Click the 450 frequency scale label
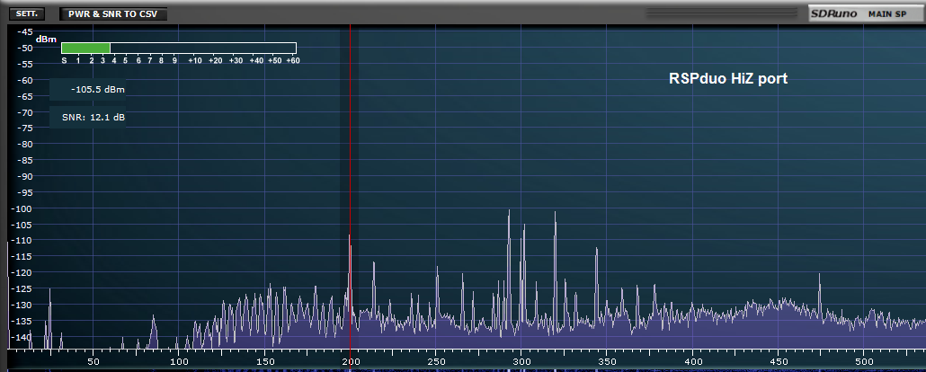Screen dimensions: 926x372 779,361
